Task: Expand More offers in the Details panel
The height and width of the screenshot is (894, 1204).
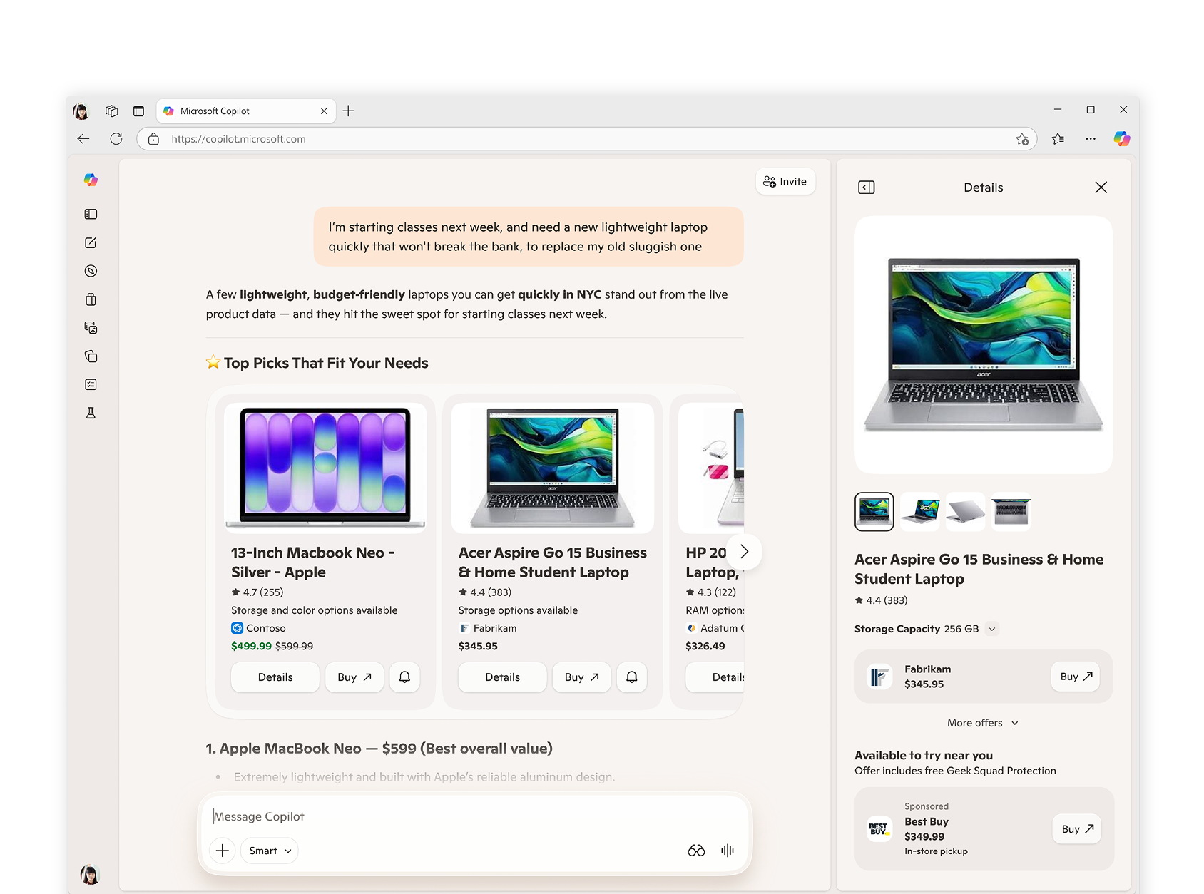Action: 983,722
